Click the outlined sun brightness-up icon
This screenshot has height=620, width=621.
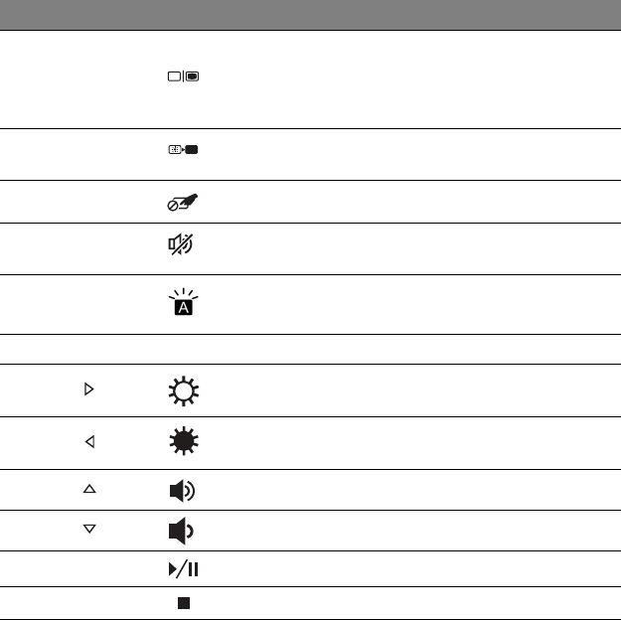point(184,391)
